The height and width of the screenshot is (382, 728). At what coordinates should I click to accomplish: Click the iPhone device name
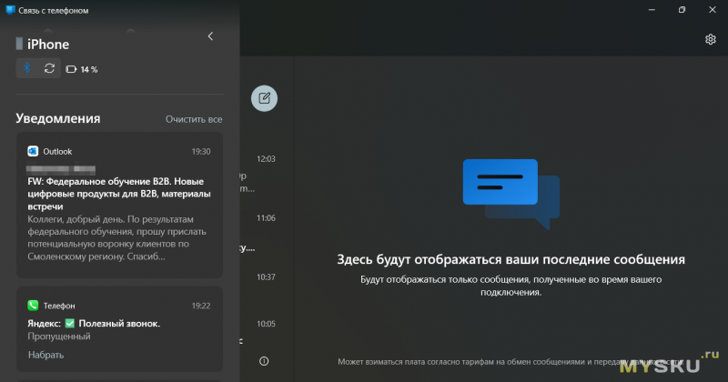48,44
